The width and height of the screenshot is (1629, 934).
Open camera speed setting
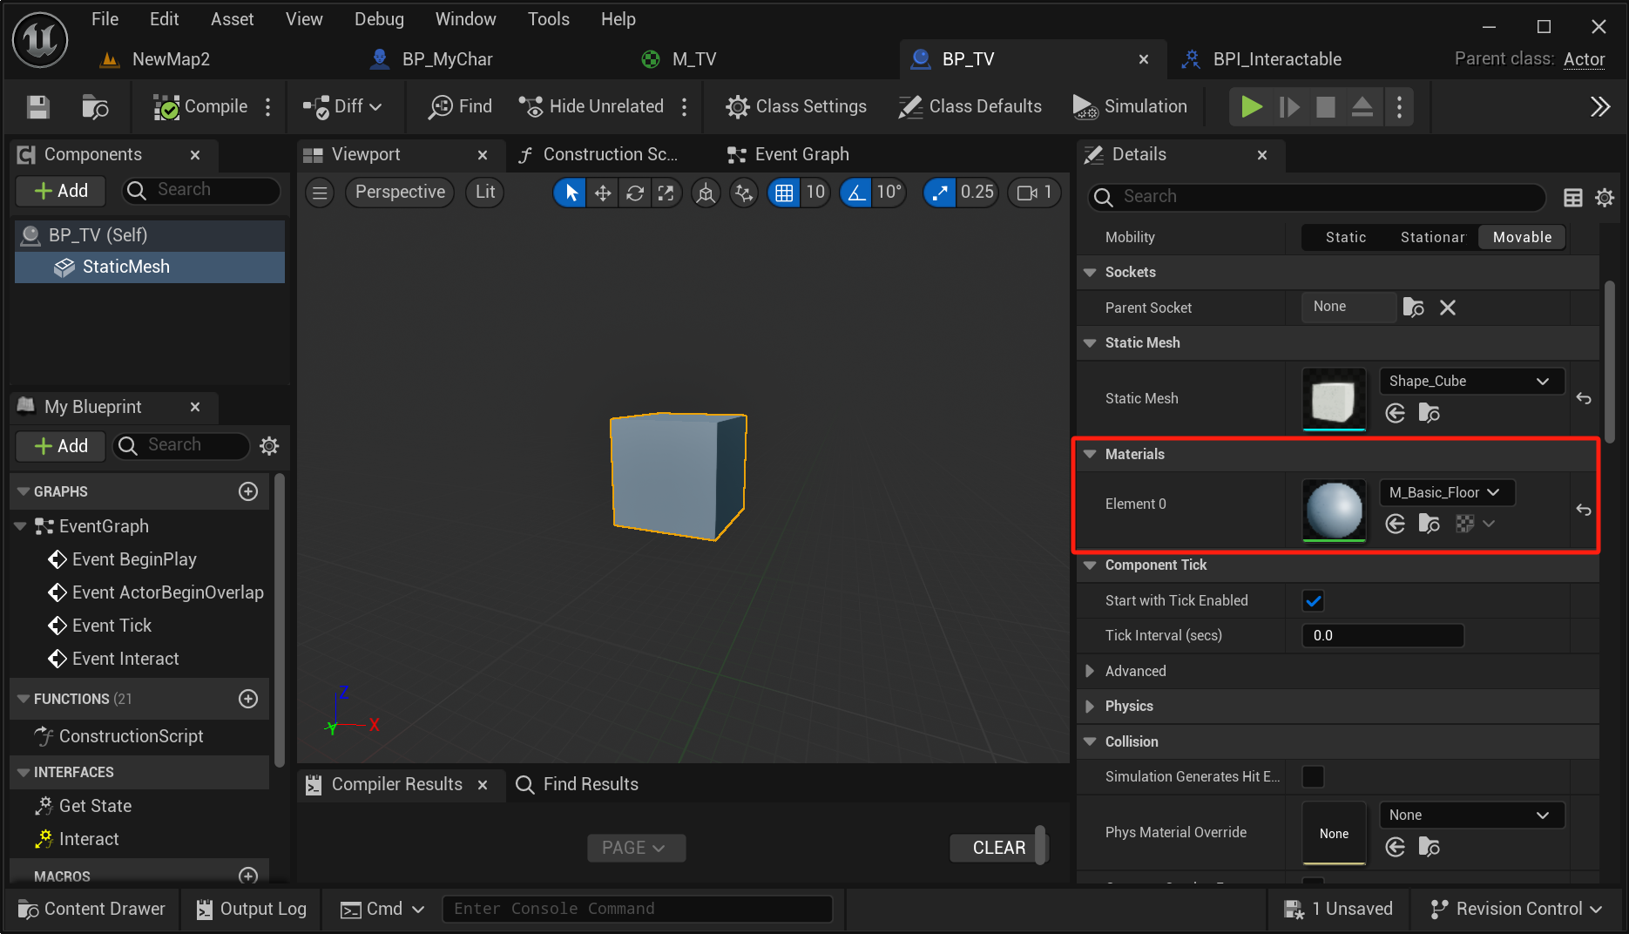[1035, 193]
